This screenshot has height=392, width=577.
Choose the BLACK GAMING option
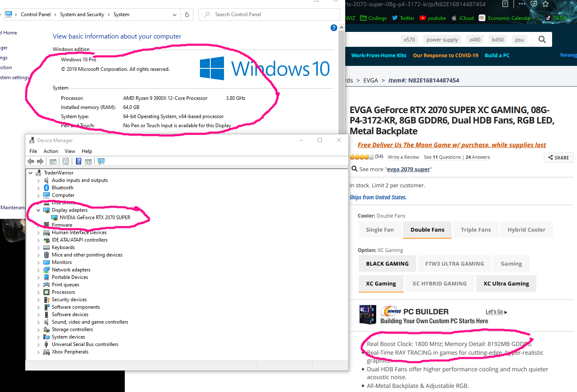click(387, 264)
